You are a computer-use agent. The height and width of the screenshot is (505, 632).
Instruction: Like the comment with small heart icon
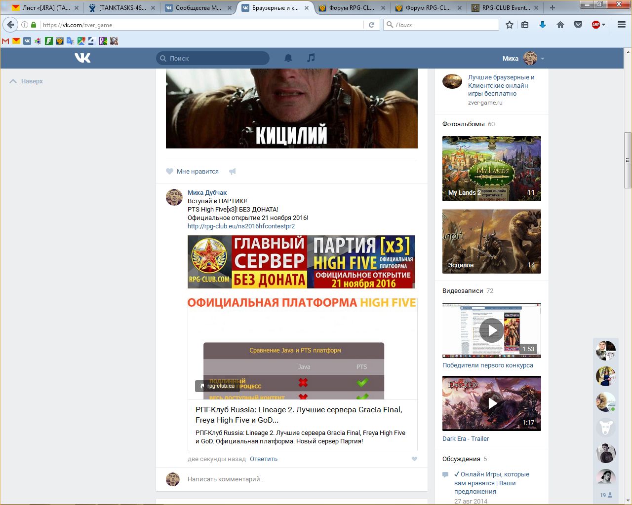(x=414, y=459)
